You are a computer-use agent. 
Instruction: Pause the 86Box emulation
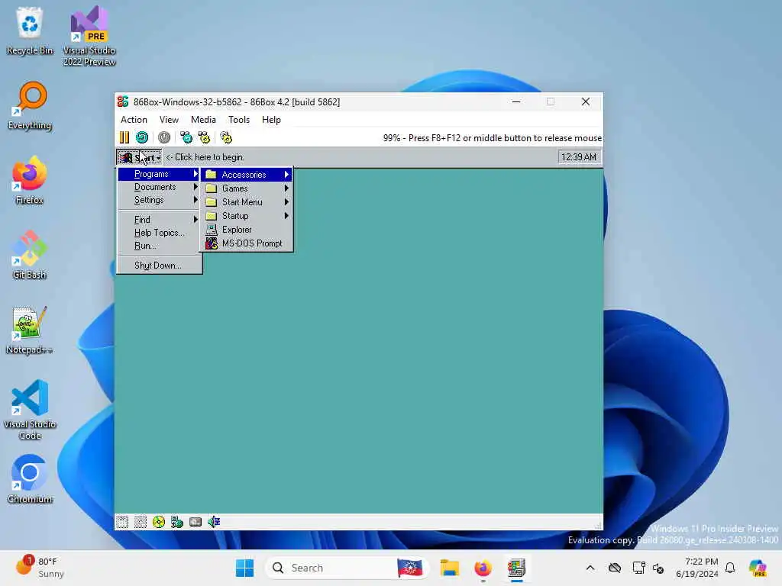click(x=124, y=137)
